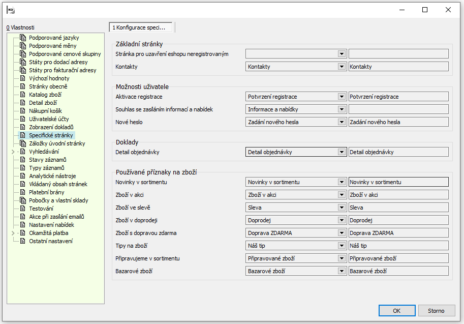
Task: Click the page icon beside Analytické nástroje
Action: [23, 176]
